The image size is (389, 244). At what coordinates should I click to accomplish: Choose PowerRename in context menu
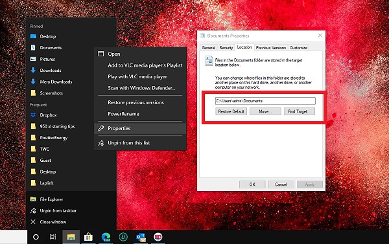[x=140, y=114]
